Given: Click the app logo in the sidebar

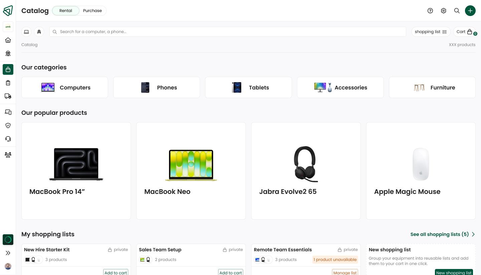Looking at the screenshot, I should coord(8,11).
